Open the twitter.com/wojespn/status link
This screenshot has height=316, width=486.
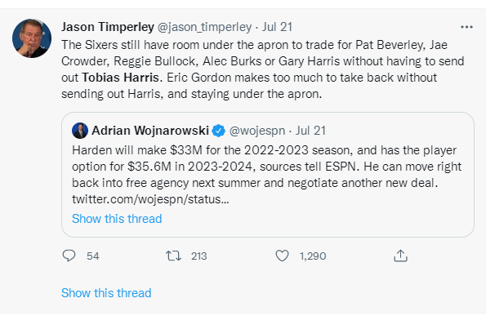[150, 199]
